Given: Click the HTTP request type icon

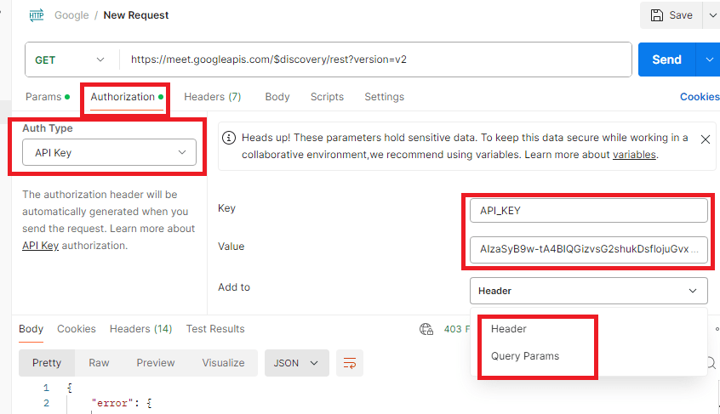Looking at the screenshot, I should [37, 15].
